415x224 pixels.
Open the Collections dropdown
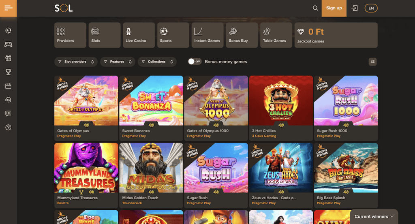point(157,62)
